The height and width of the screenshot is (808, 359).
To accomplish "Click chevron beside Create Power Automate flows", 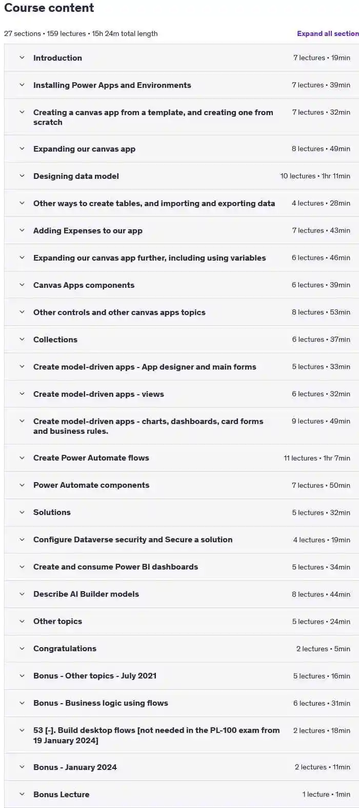I will coord(22,457).
